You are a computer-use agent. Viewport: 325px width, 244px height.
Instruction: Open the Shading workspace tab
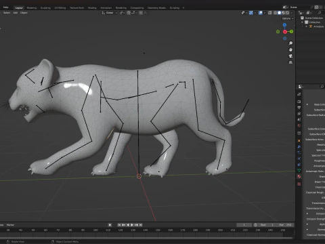coord(92,7)
